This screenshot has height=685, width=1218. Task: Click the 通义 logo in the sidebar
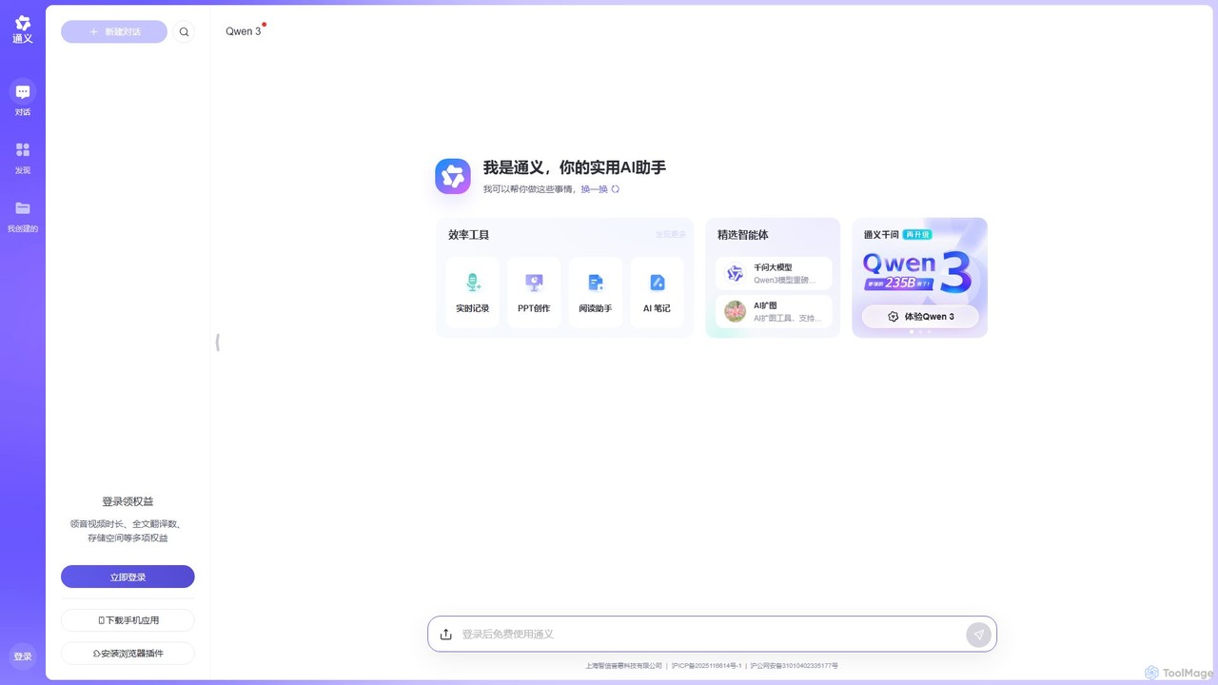(x=23, y=29)
